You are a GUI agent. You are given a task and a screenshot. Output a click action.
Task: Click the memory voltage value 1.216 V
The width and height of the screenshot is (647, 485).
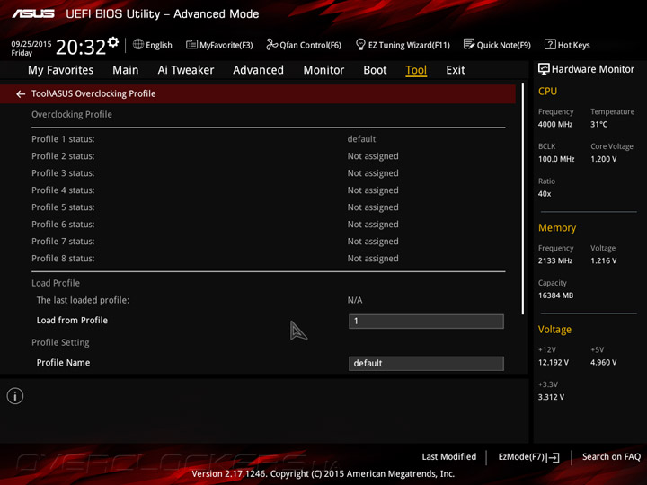pos(604,260)
